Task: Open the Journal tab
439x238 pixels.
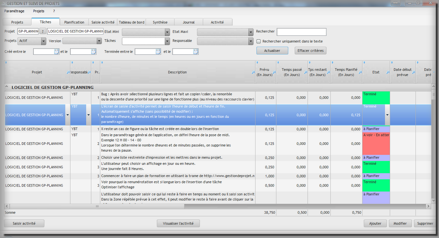Action: (189, 22)
